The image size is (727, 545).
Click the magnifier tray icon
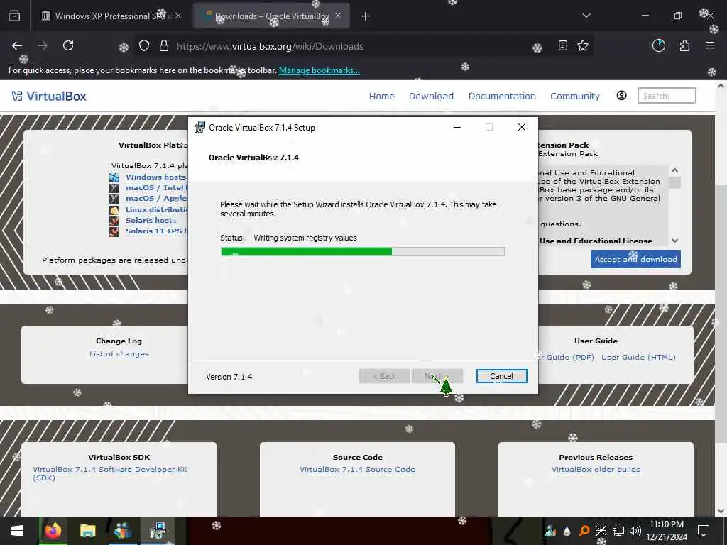[584, 531]
